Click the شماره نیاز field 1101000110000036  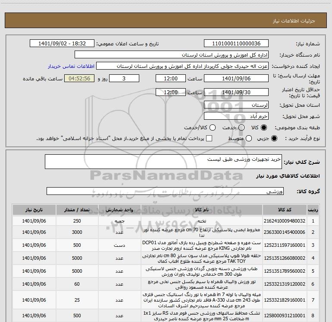click(x=236, y=44)
